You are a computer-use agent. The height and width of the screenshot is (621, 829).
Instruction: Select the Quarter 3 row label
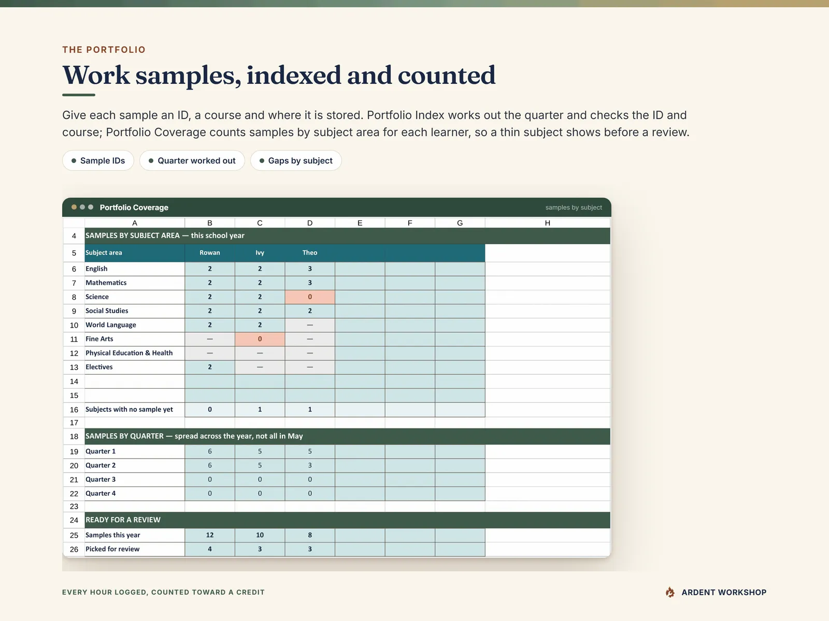point(135,480)
